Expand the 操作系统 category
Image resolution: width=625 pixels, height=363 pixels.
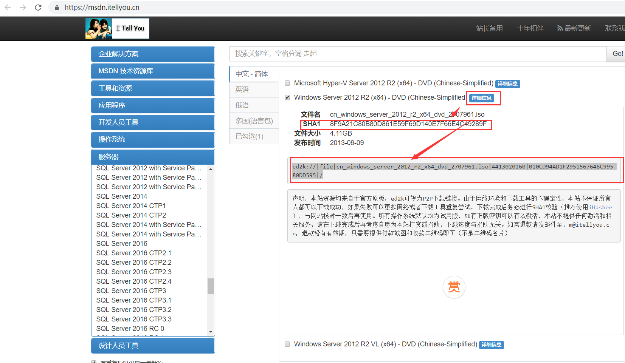pyautogui.click(x=153, y=139)
